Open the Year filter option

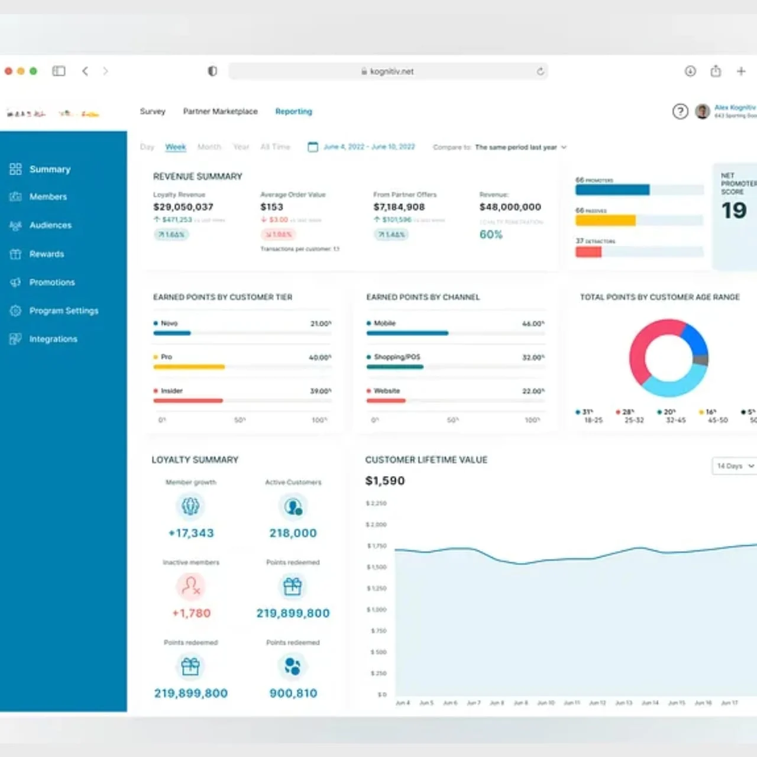(241, 147)
